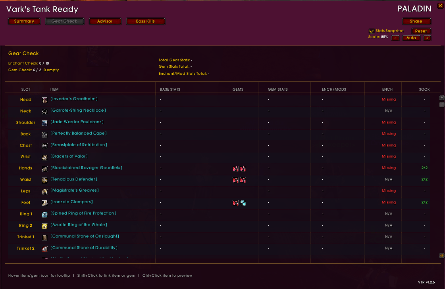Click the Missing enchant text for Head
Screen dimensions: 445x289
click(389, 99)
